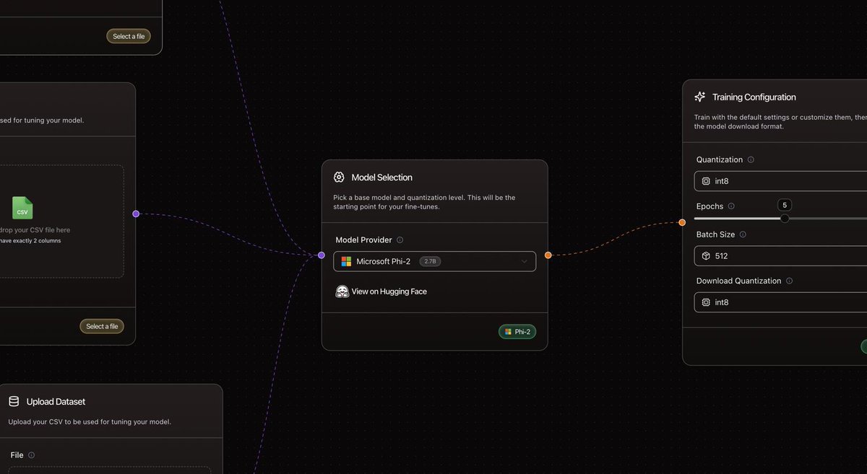Click the Epochs value tooltip 5
The height and width of the screenshot is (474, 867).
[x=785, y=205]
